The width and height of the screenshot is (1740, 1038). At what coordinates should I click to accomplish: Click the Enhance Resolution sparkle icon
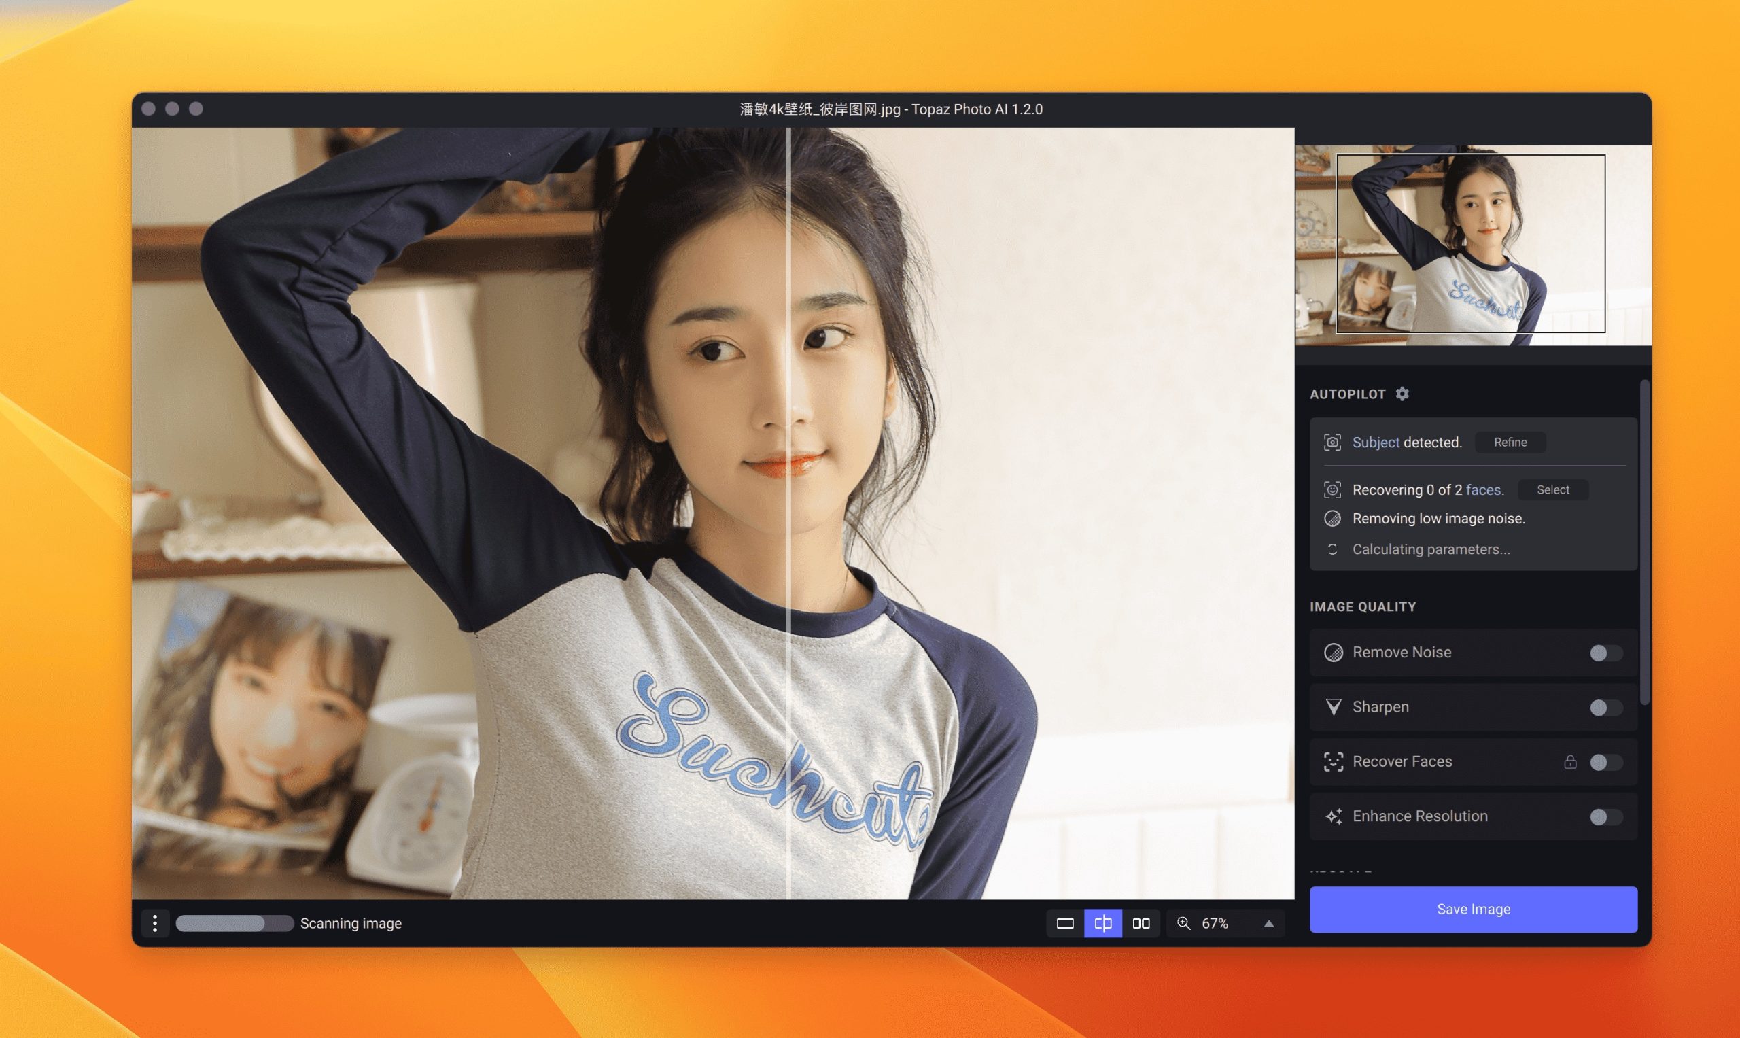click(1333, 816)
